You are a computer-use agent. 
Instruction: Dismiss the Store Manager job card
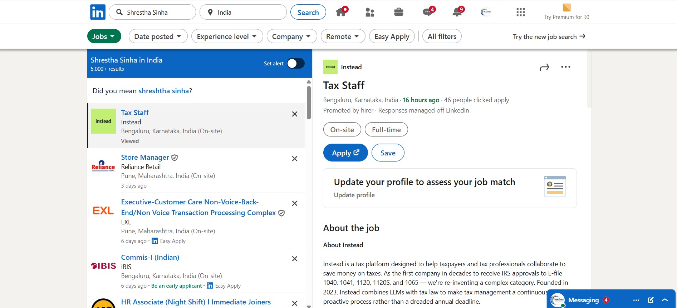pos(295,159)
